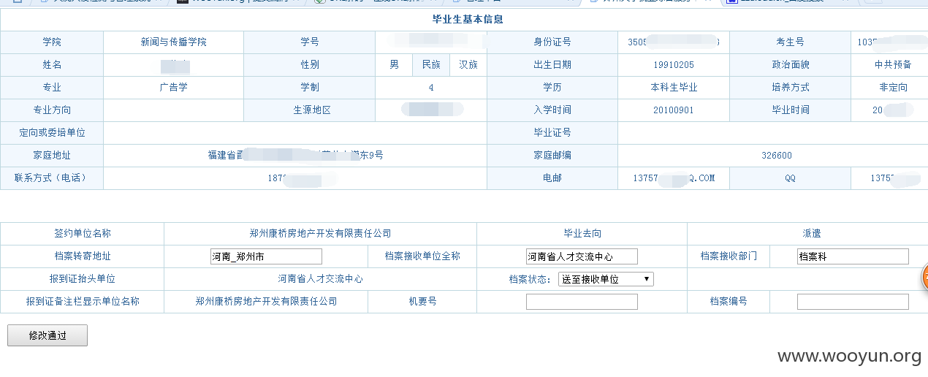Select the 汉族 value cell

468,65
